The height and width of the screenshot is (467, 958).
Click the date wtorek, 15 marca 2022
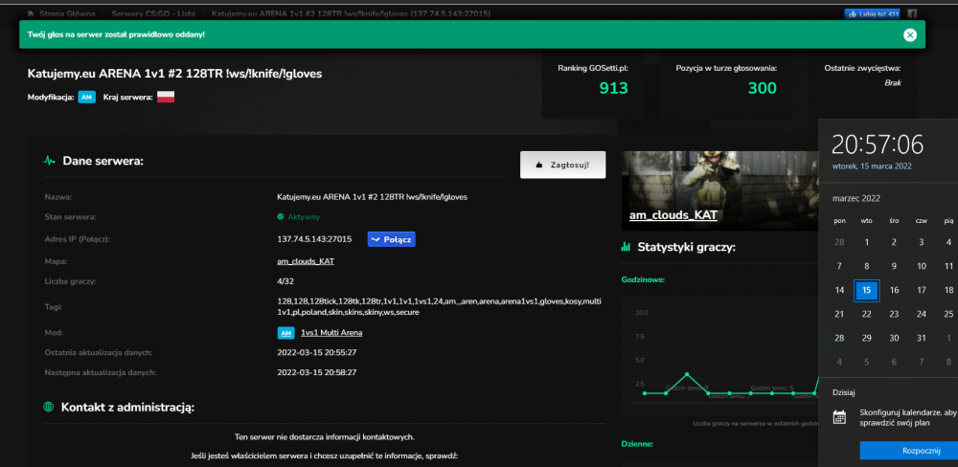pyautogui.click(x=872, y=167)
